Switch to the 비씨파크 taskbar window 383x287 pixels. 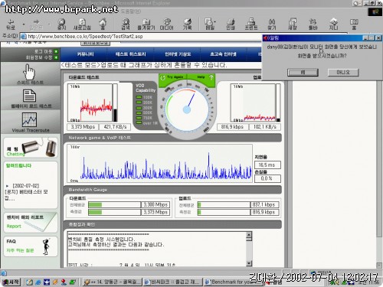point(172,282)
